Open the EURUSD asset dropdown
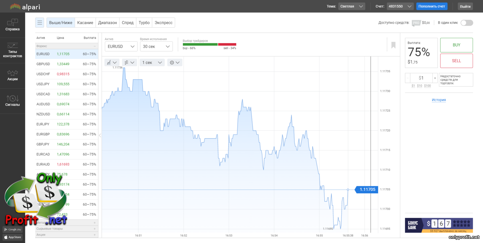The image size is (483, 243). [x=121, y=47]
